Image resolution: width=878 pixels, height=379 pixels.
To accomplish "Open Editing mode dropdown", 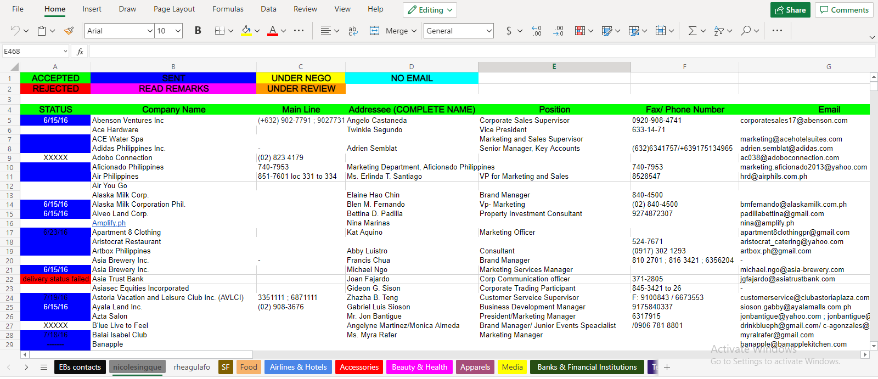I will click(430, 10).
